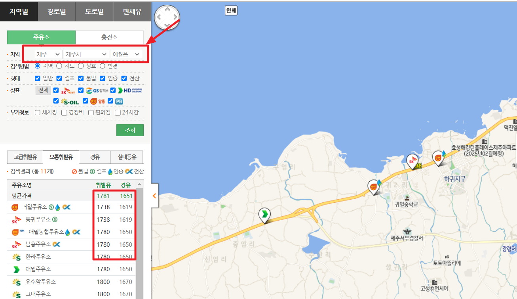Select the SK station marker on the map

pos(412,162)
